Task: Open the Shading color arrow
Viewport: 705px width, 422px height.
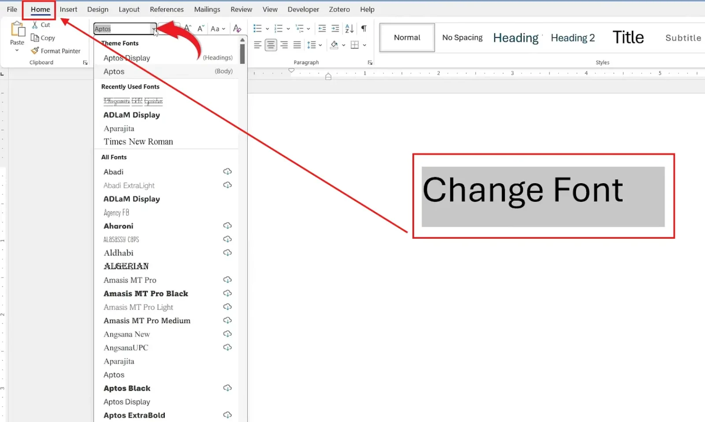Action: pos(344,45)
